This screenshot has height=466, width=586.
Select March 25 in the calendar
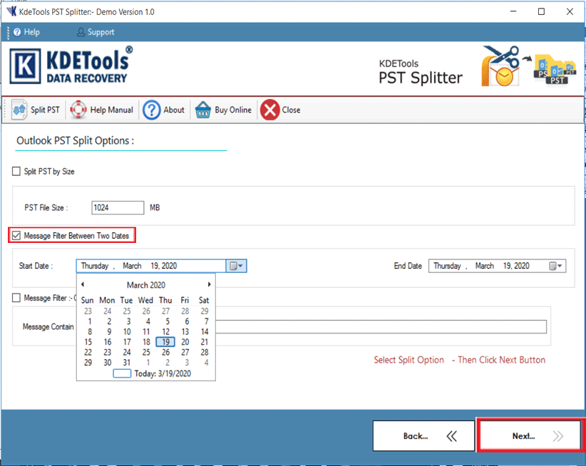(x=146, y=352)
